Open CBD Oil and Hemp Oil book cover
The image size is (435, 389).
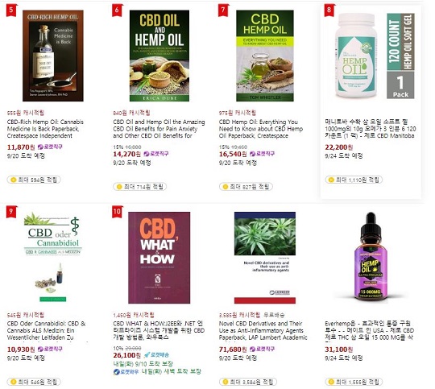coord(159,56)
